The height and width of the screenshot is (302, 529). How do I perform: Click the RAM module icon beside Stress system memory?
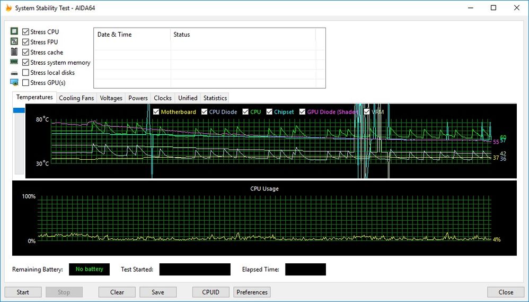tap(14, 62)
